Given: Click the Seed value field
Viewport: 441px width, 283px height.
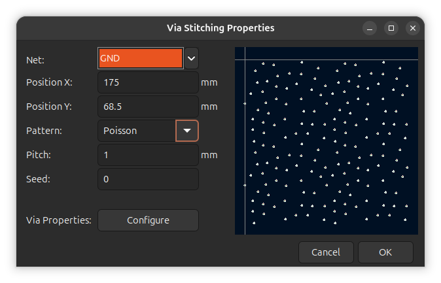Looking at the screenshot, I should 149,179.
